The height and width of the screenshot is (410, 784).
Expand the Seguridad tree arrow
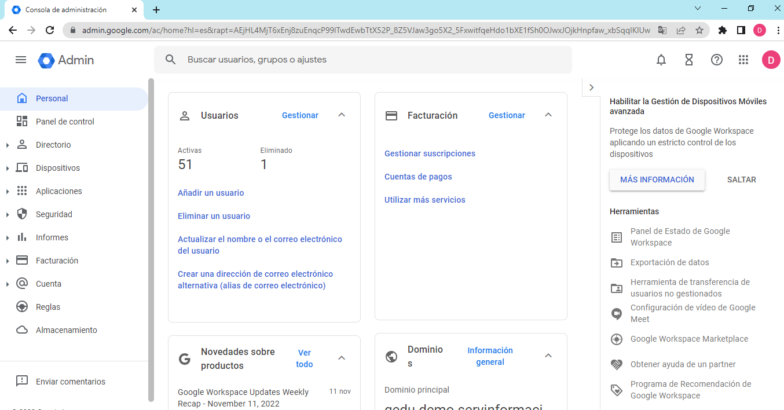tap(8, 215)
